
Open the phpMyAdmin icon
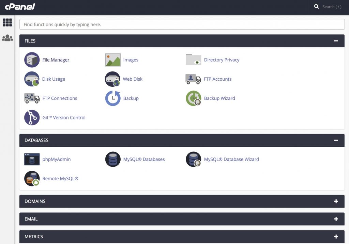32,159
